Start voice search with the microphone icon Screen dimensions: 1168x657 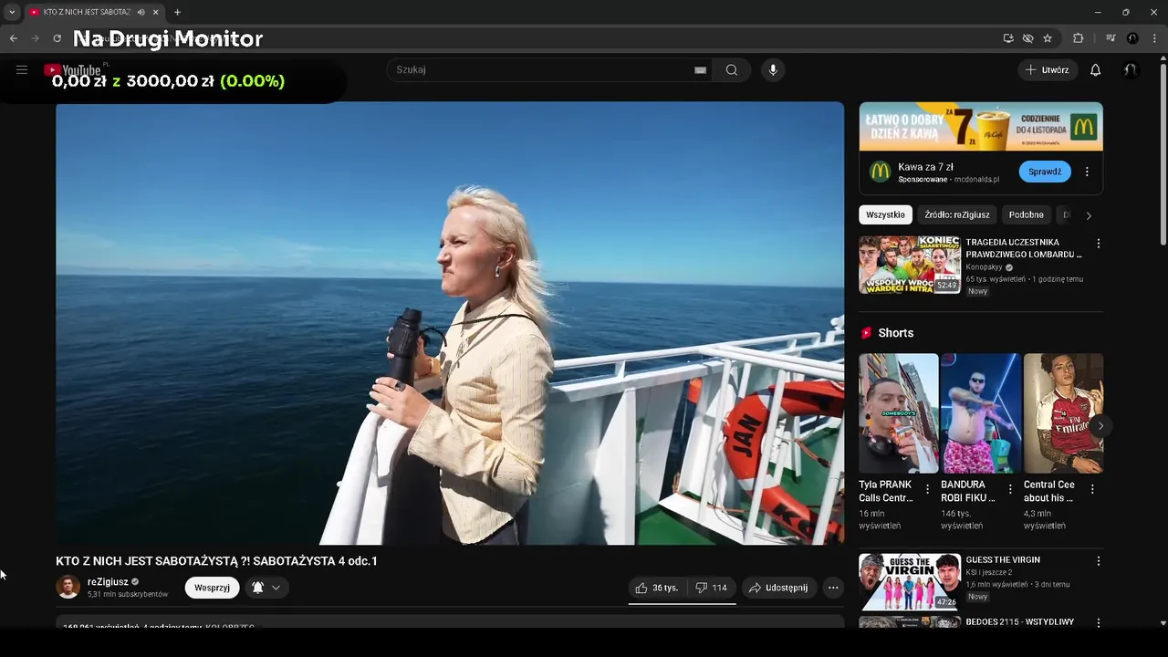[773, 70]
